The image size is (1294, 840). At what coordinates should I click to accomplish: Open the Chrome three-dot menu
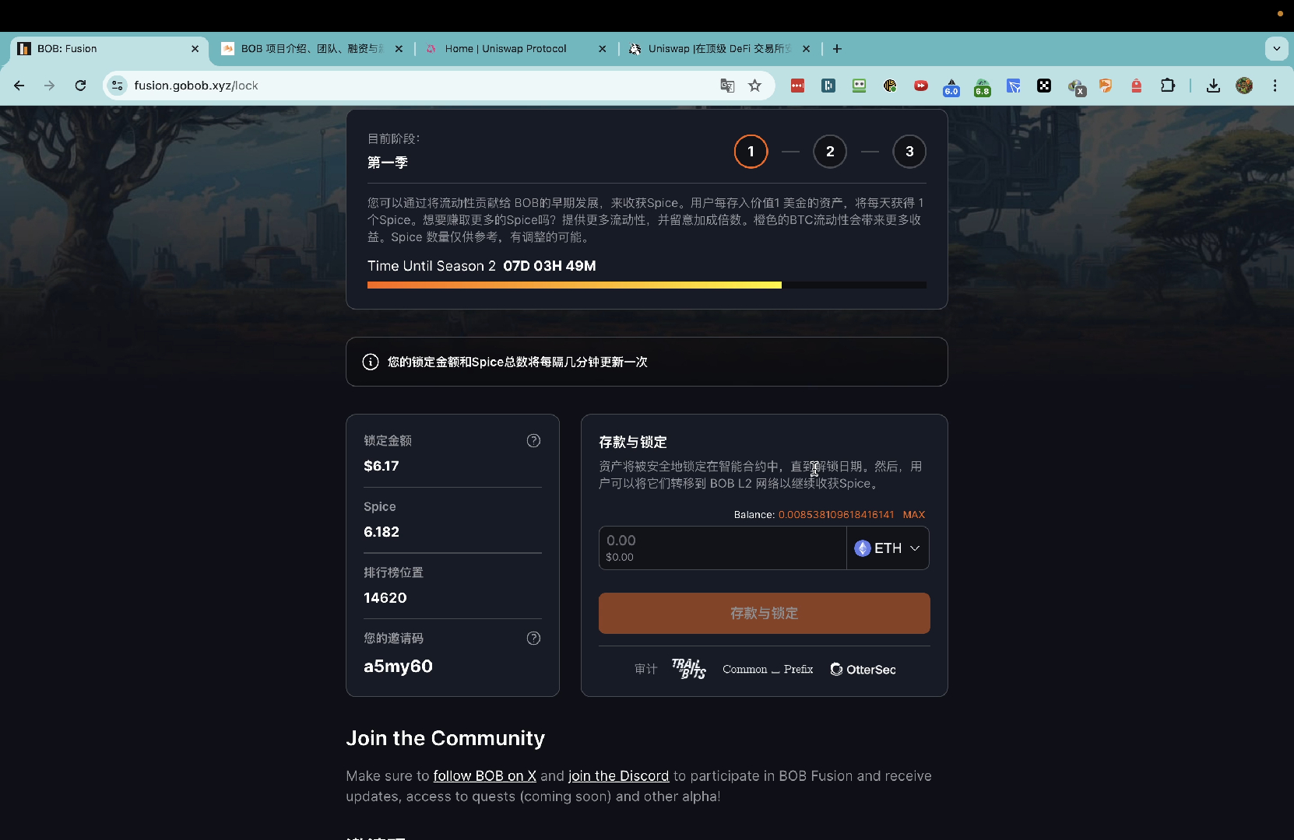point(1275,86)
